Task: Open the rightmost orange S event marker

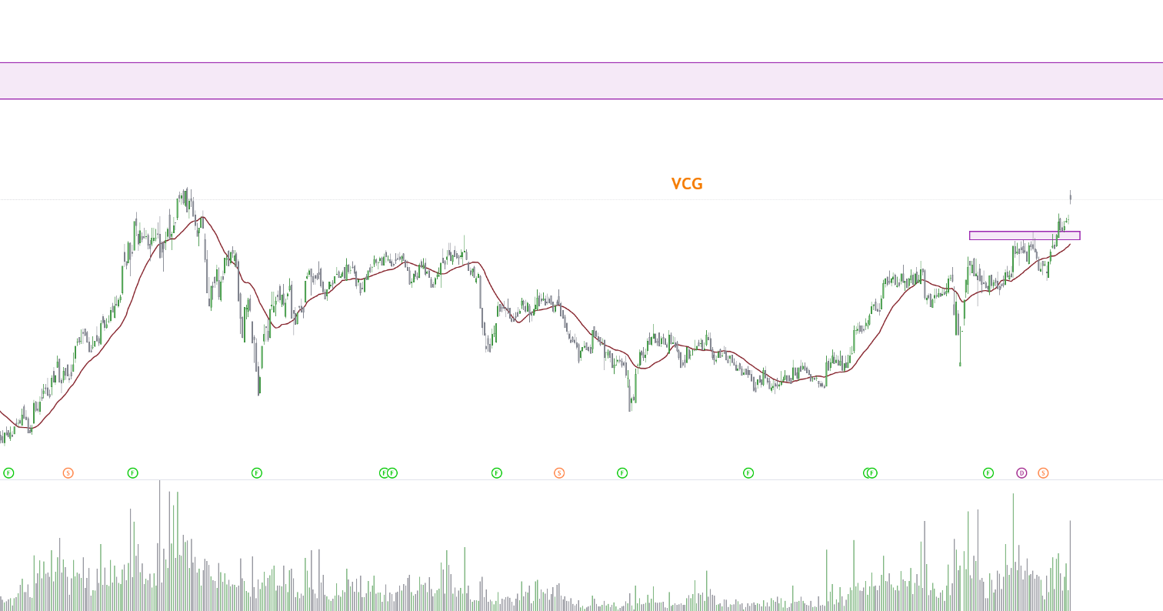Action: 1043,472
